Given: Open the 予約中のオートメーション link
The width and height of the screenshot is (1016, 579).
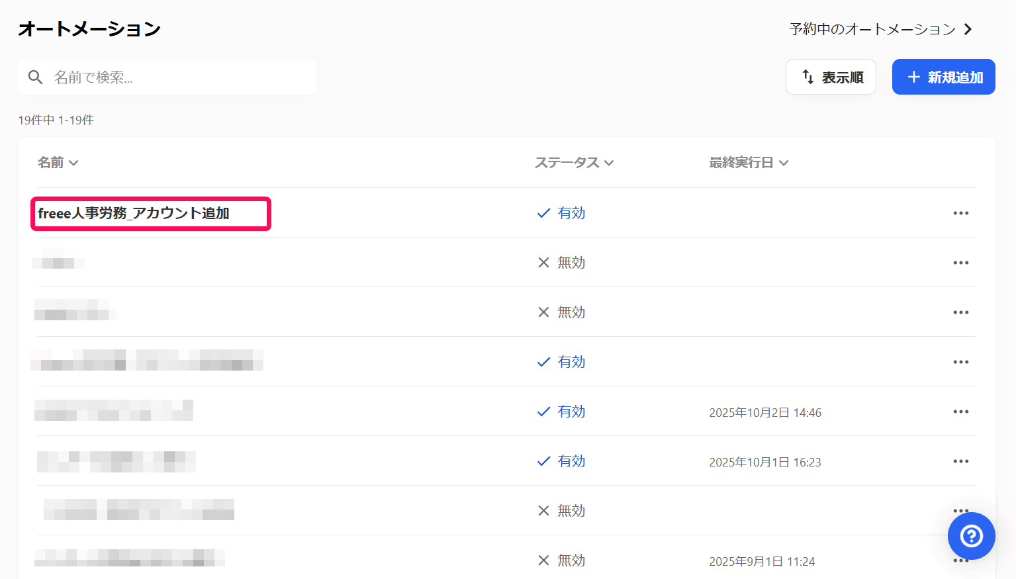Looking at the screenshot, I should point(881,29).
